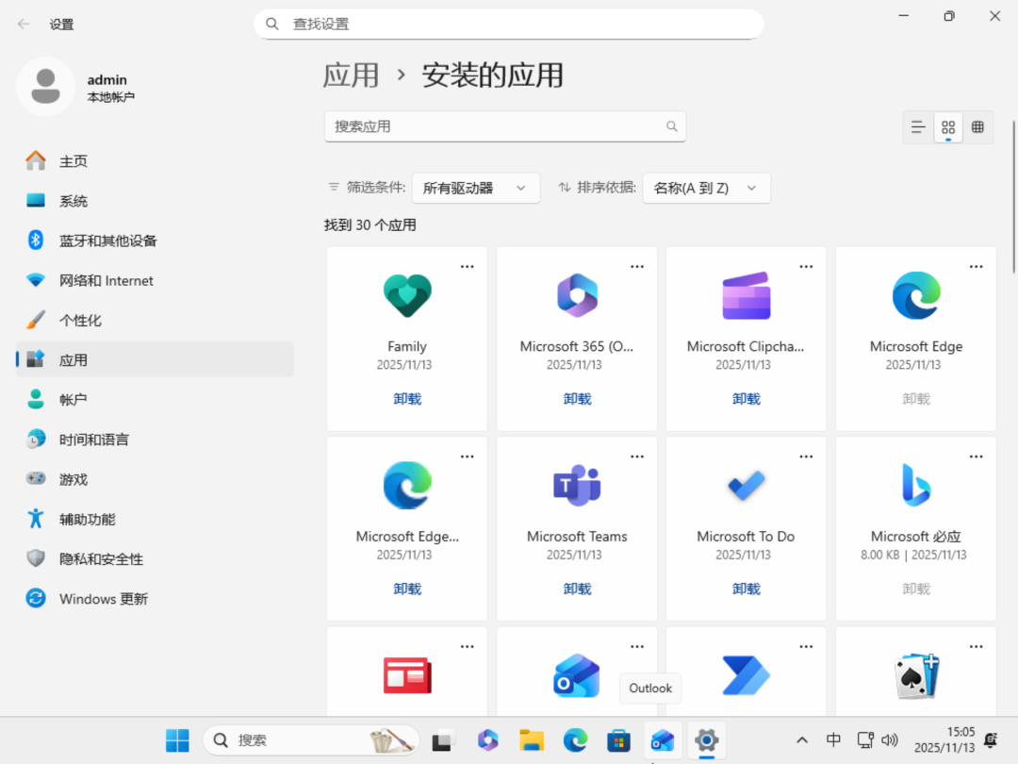
Task: Uninstall Microsoft To Do via 卸载
Action: 746,589
